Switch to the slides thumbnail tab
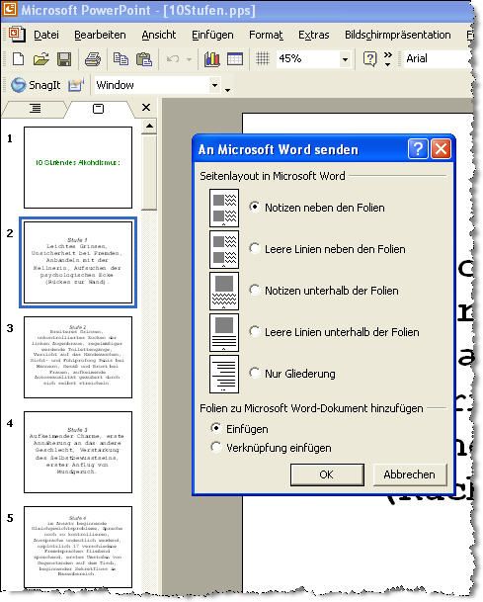The width and height of the screenshot is (483, 602). [98, 109]
